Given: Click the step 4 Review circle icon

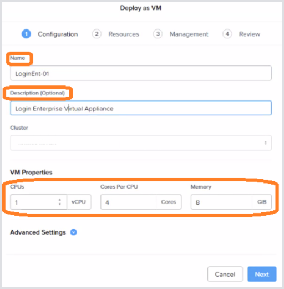Looking at the screenshot, I should click(227, 34).
